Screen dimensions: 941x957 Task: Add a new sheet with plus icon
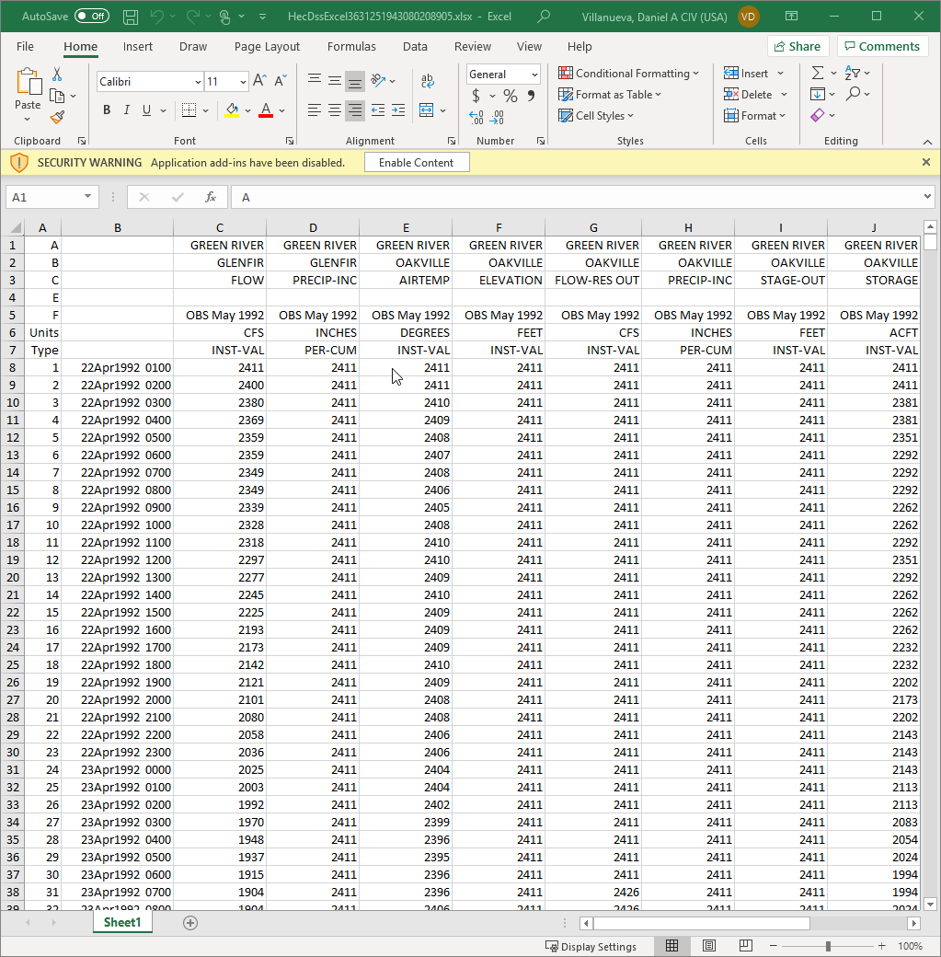tap(190, 922)
